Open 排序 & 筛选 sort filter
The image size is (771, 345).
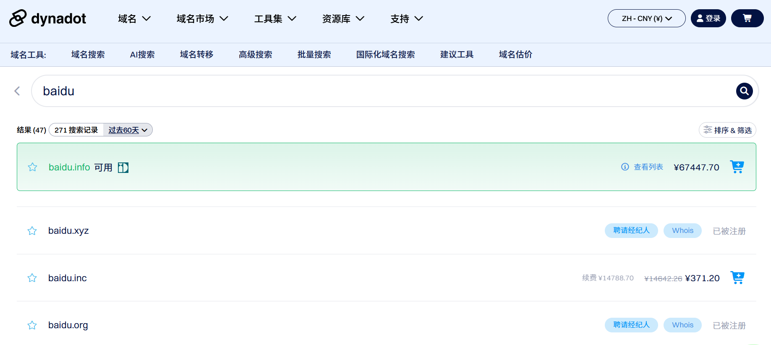[727, 130]
